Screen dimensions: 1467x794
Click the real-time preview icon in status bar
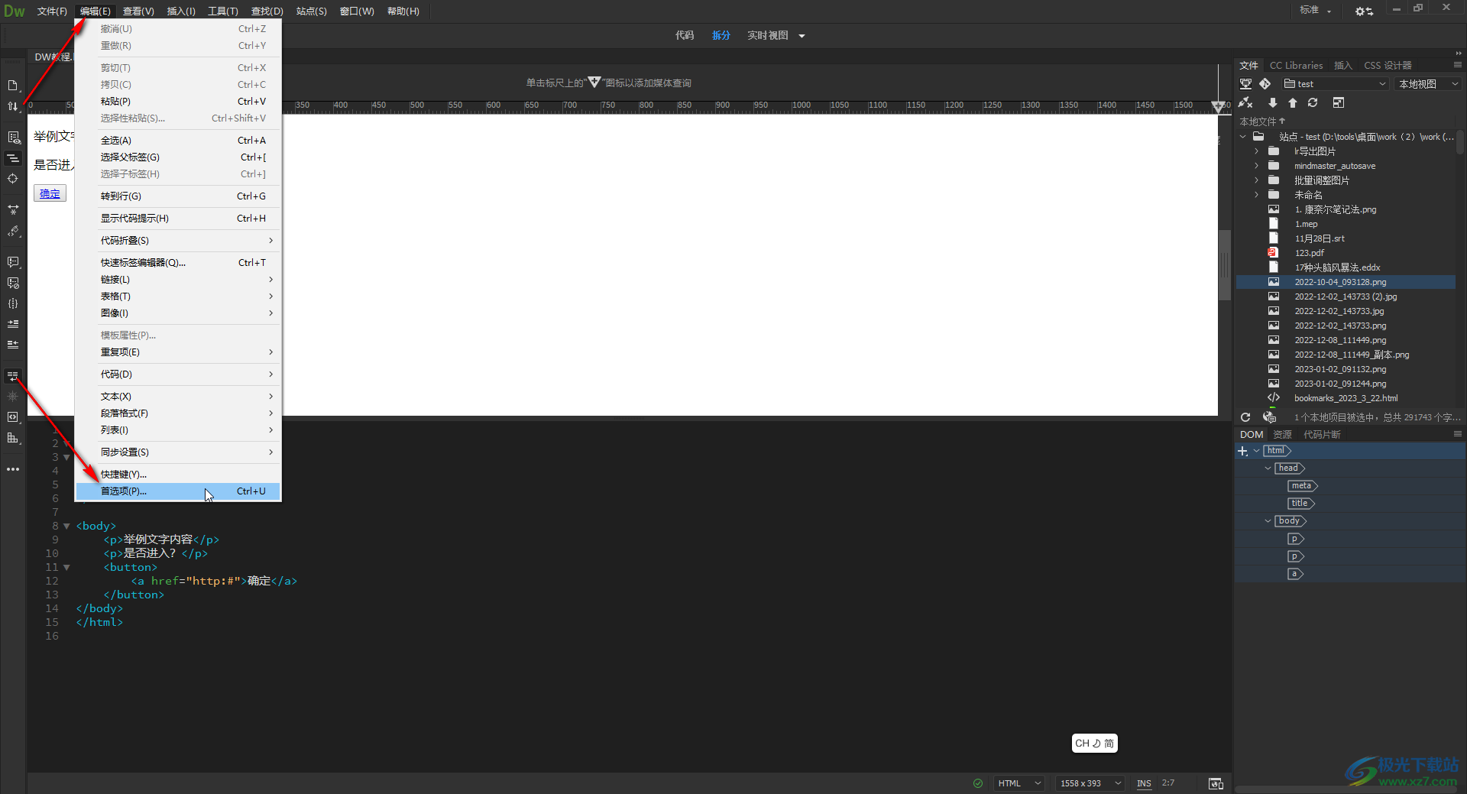tap(1216, 783)
